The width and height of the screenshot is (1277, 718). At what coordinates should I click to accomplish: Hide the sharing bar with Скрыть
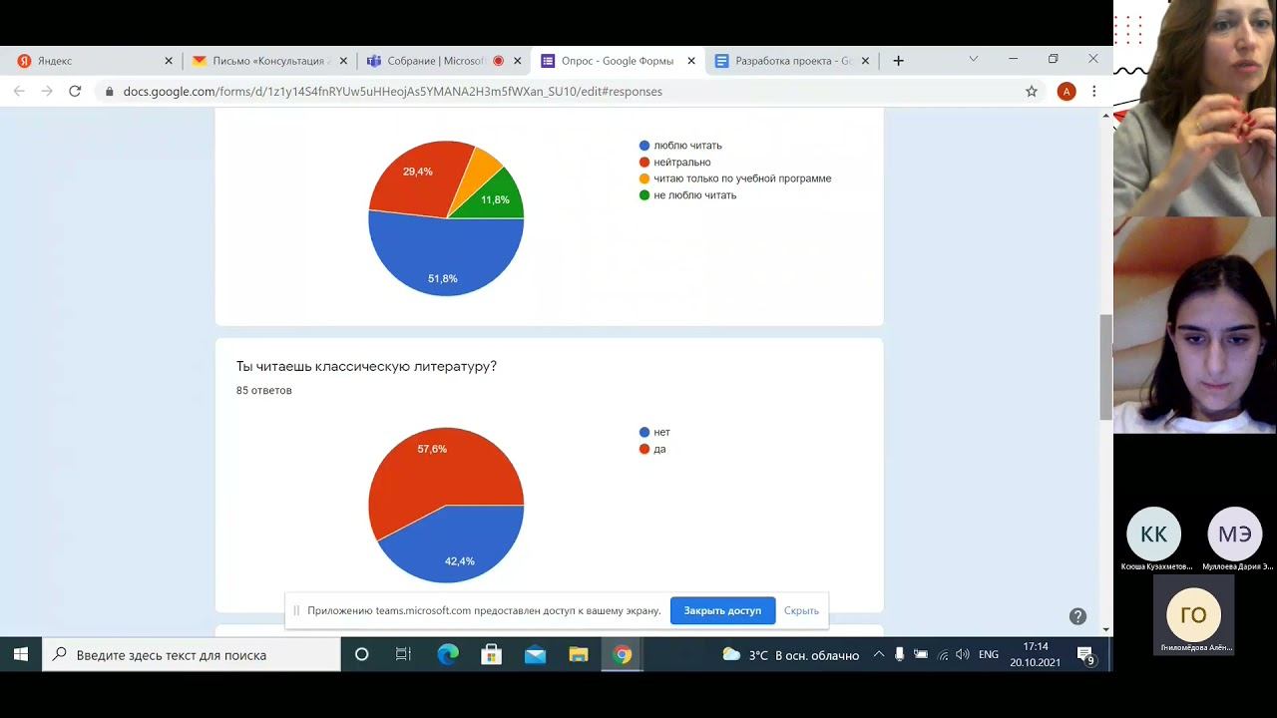click(x=801, y=610)
